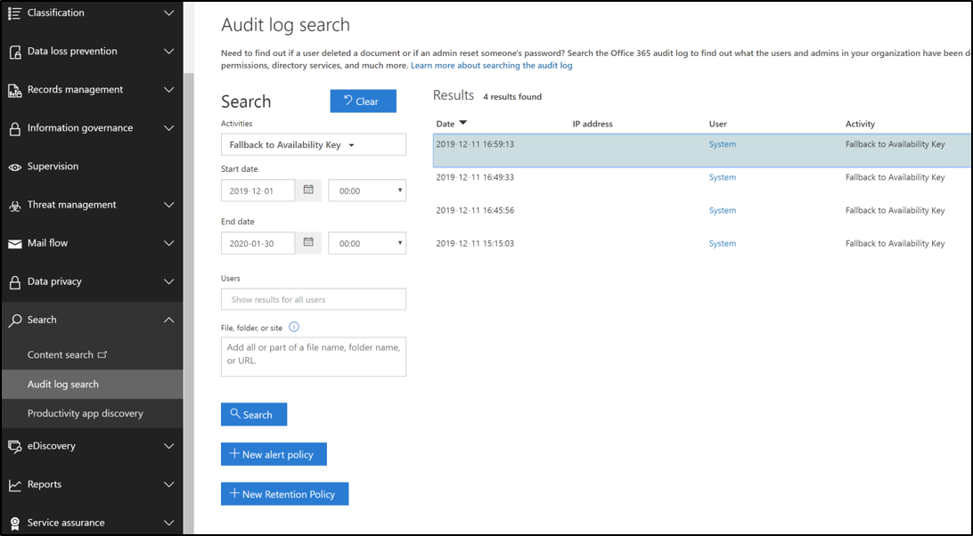Expand the Data loss prevention chevron
Viewport: 973px width, 536px height.
coord(168,52)
